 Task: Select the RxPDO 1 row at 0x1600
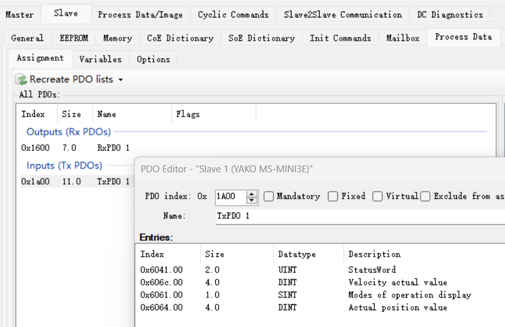pyautogui.click(x=75, y=148)
